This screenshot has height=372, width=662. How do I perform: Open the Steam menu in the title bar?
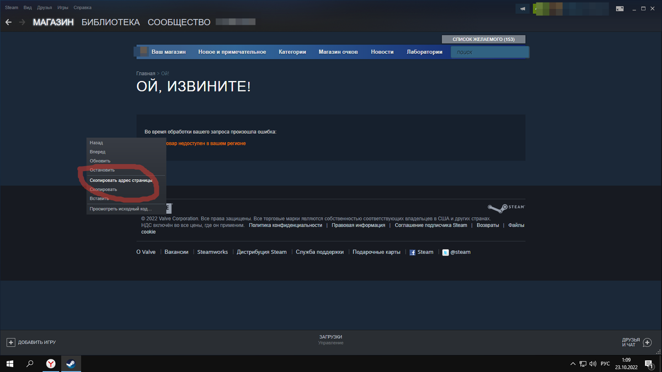pyautogui.click(x=12, y=8)
